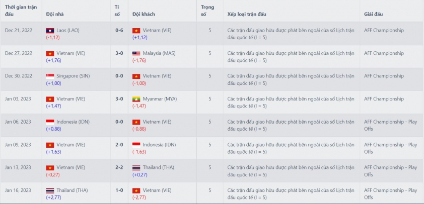Viewport: 424px width, 204px height.
Task: Open Myanmar (MYA) team link
Action: [160, 99]
